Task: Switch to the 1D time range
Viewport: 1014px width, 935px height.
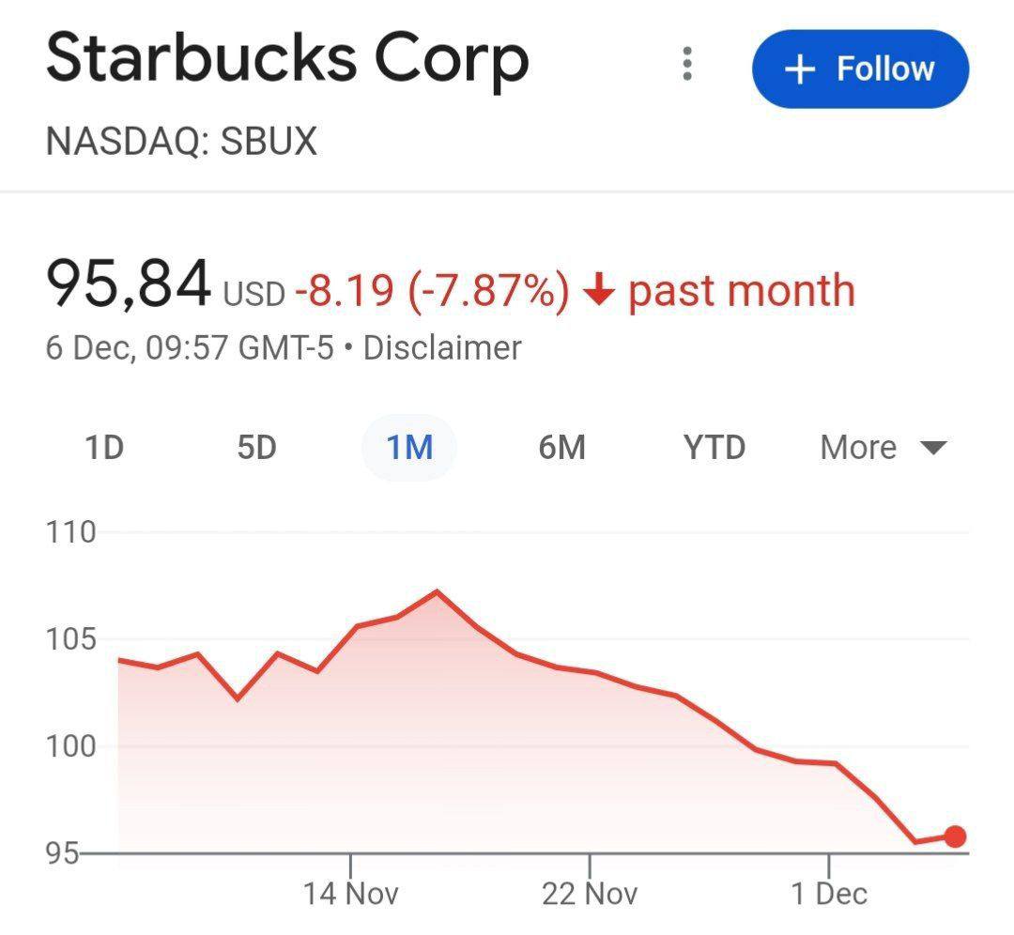Action: pos(104,448)
